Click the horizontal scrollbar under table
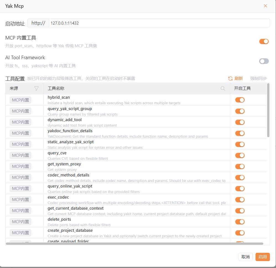Image resolution: width=276 pixels, height=268 pixels. point(135,243)
